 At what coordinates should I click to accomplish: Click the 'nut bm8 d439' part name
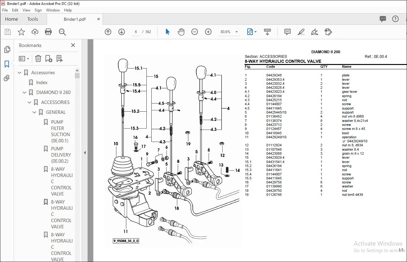coord(353,195)
